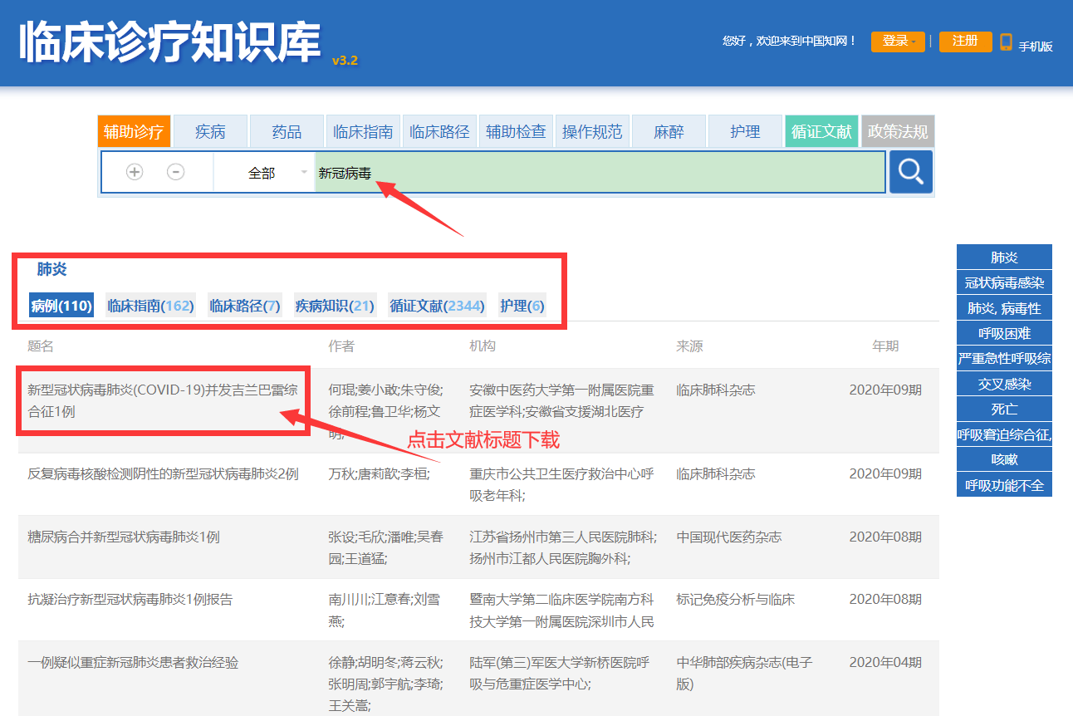Click the plus icon to add search row
The height and width of the screenshot is (716, 1073).
[x=135, y=172]
